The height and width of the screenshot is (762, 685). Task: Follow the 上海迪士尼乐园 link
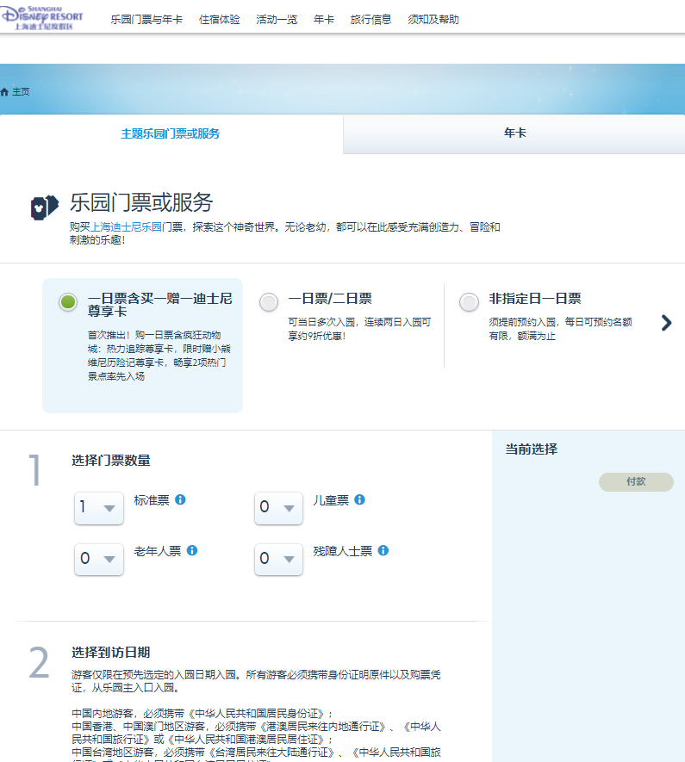tap(127, 227)
